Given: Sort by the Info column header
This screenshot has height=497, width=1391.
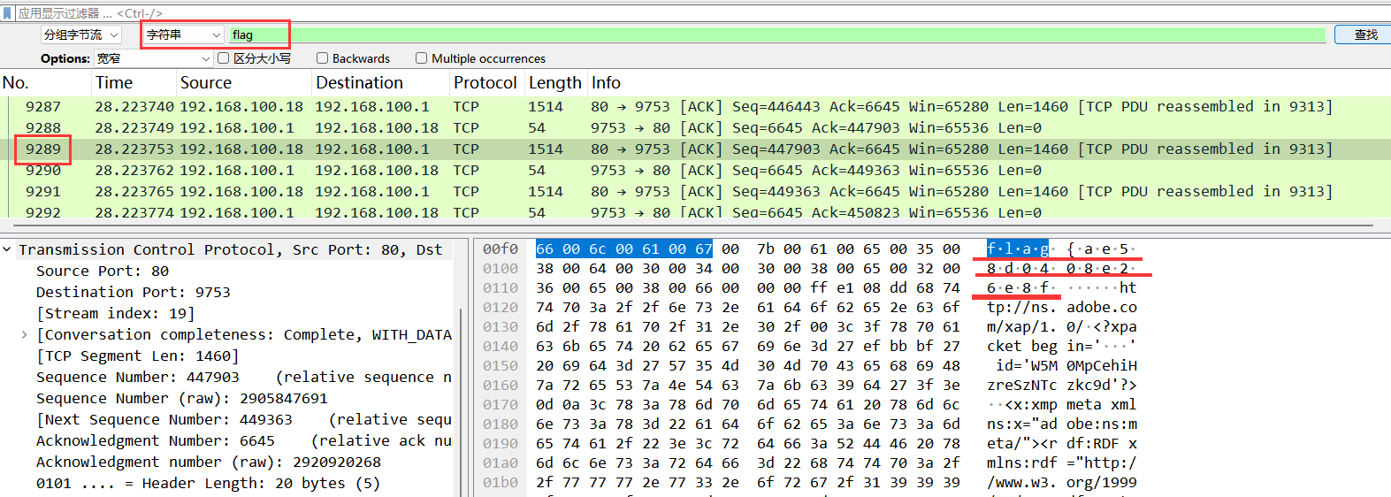Looking at the screenshot, I should (988, 82).
